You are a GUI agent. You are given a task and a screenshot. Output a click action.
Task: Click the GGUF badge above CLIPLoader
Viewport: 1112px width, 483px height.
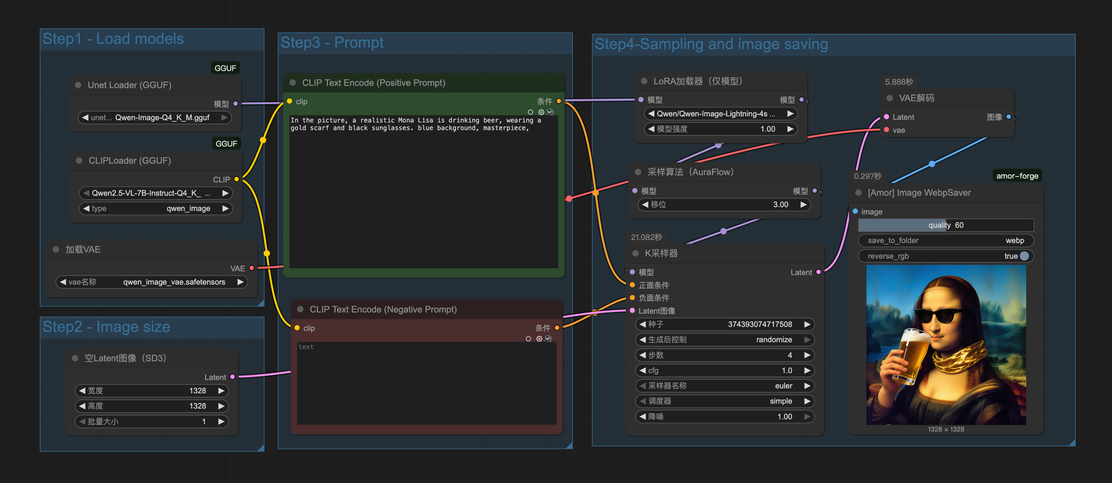point(226,143)
